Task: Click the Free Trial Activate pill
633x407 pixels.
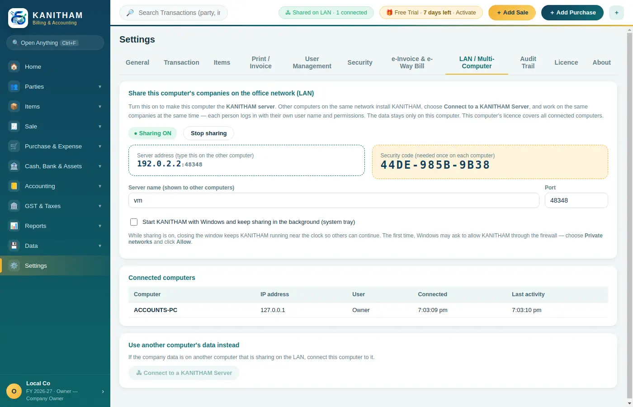Action: click(431, 13)
